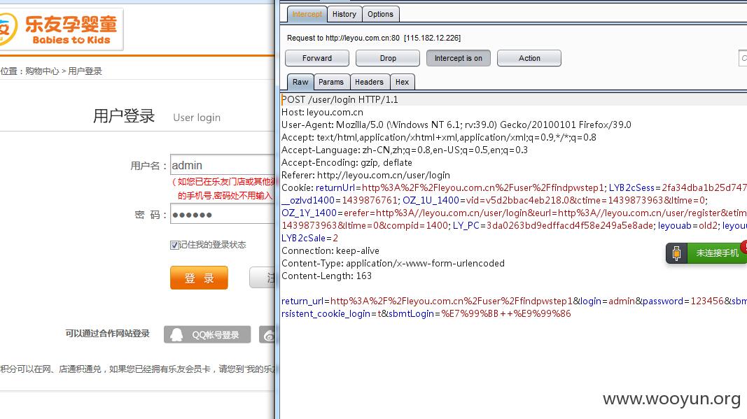Viewport: 747px width, 419px height.
Task: Click the 购物中心 breadcrumb link
Action: pos(42,71)
